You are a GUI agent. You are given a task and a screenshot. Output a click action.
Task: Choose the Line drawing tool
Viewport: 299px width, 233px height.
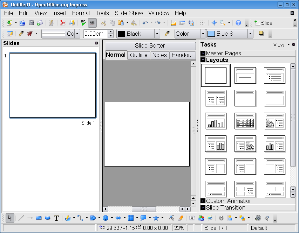point(21,218)
